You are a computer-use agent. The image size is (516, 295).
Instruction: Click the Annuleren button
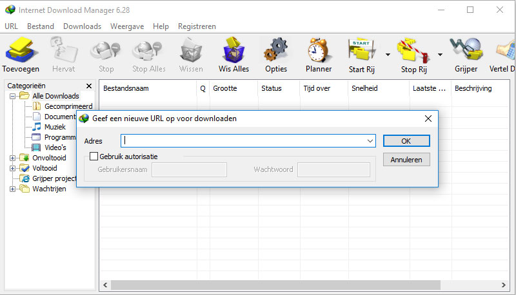pyautogui.click(x=406, y=160)
